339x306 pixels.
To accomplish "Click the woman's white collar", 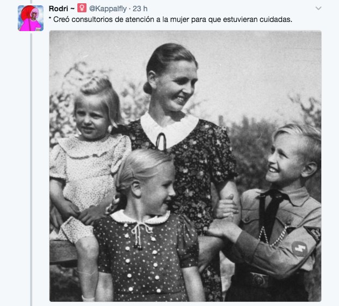I will (x=170, y=130).
